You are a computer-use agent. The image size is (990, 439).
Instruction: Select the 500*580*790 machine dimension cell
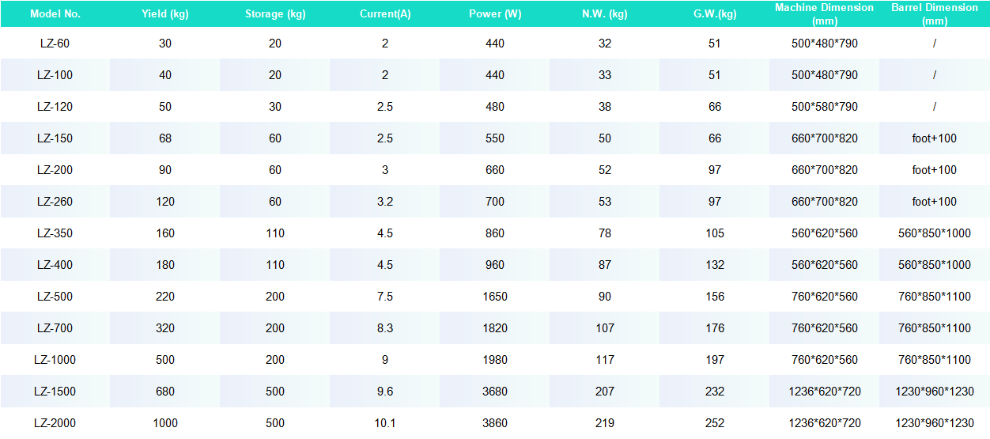point(824,107)
